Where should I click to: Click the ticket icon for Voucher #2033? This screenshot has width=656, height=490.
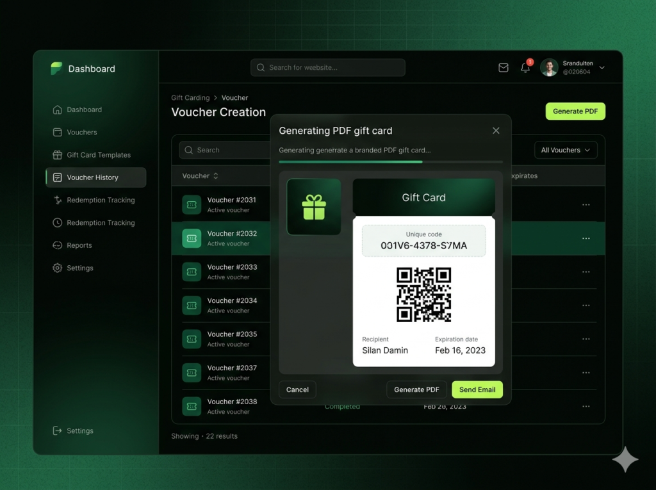tap(192, 272)
